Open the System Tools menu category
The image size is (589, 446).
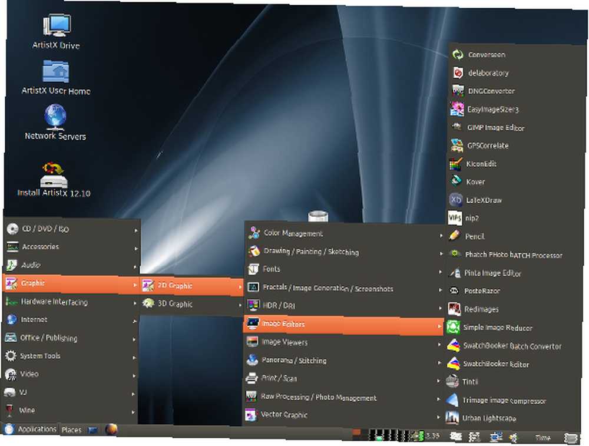(70, 355)
